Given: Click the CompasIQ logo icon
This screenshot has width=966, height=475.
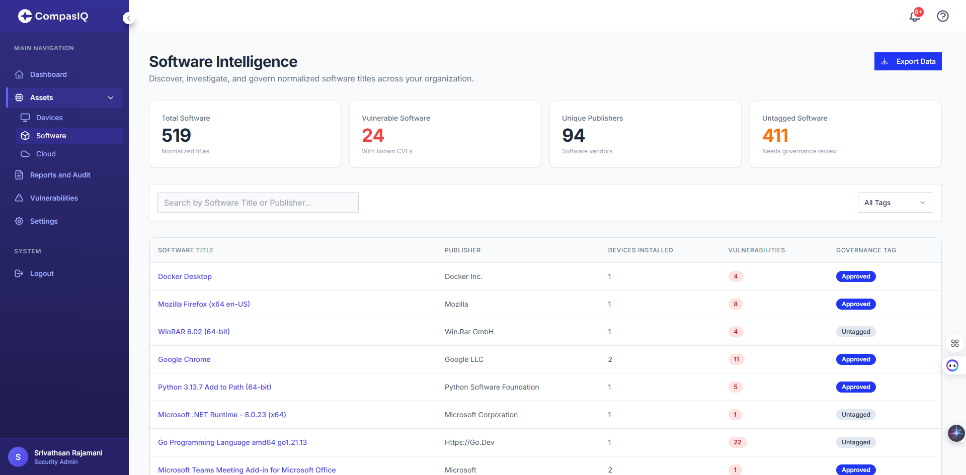Looking at the screenshot, I should pos(25,16).
